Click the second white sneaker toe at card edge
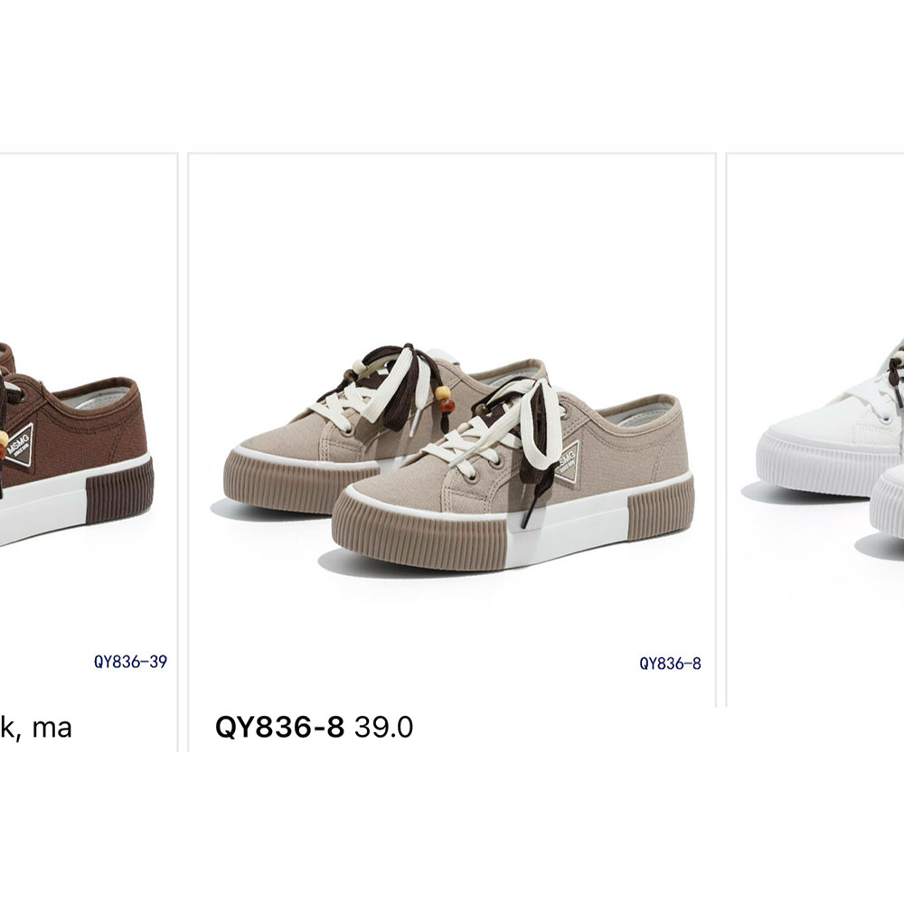Screen dimensions: 904x904 point(887,502)
